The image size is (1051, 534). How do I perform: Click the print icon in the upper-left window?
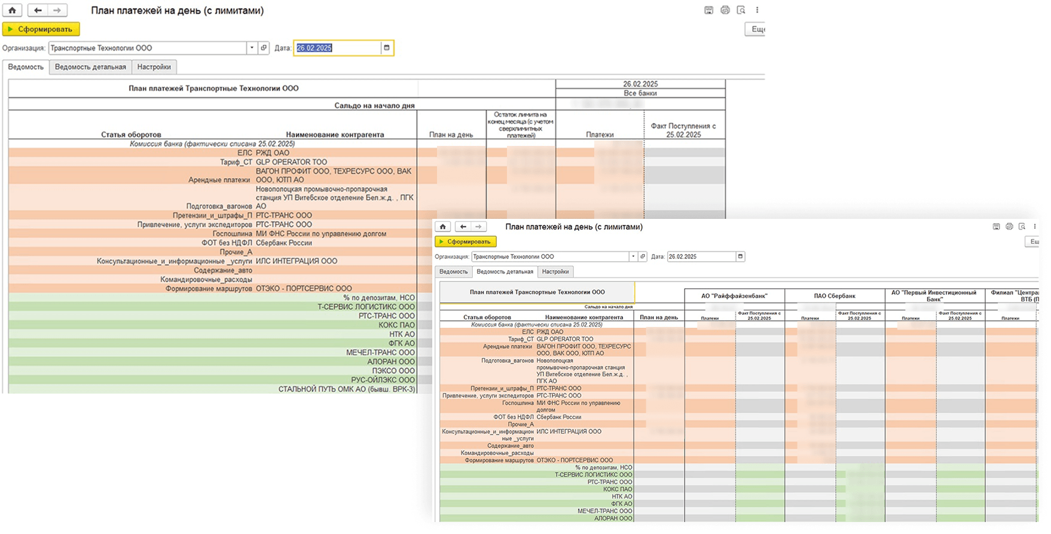point(725,10)
